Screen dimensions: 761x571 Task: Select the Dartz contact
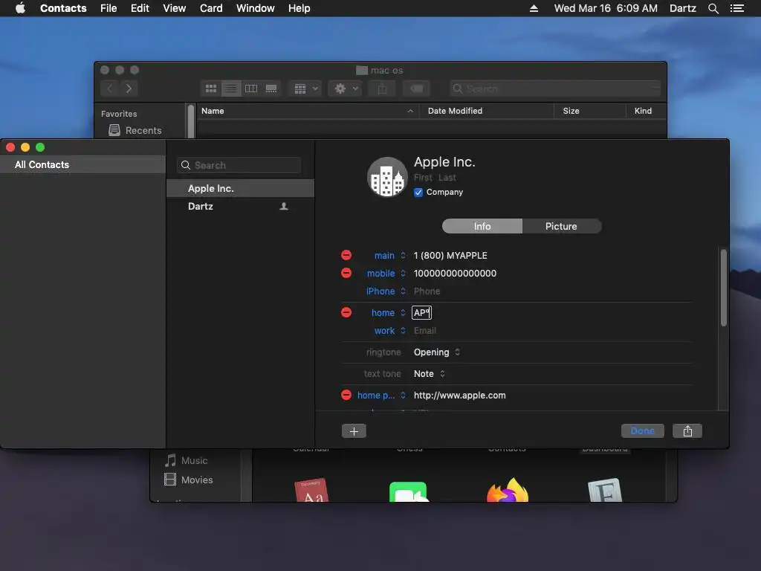[240, 207]
